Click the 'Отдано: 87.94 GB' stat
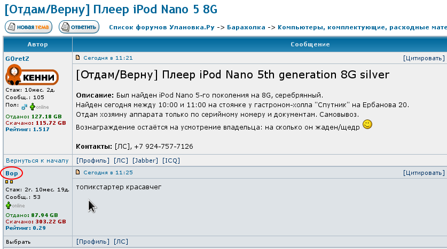 coord(32,215)
